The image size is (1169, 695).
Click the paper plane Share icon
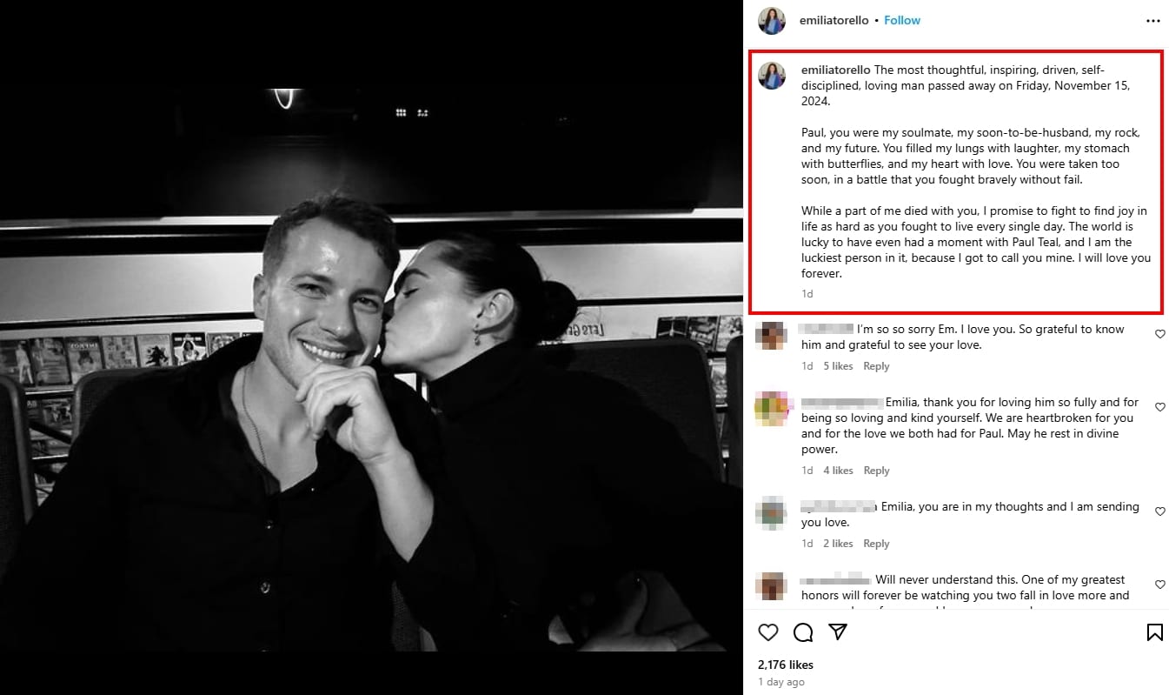pyautogui.click(x=838, y=632)
